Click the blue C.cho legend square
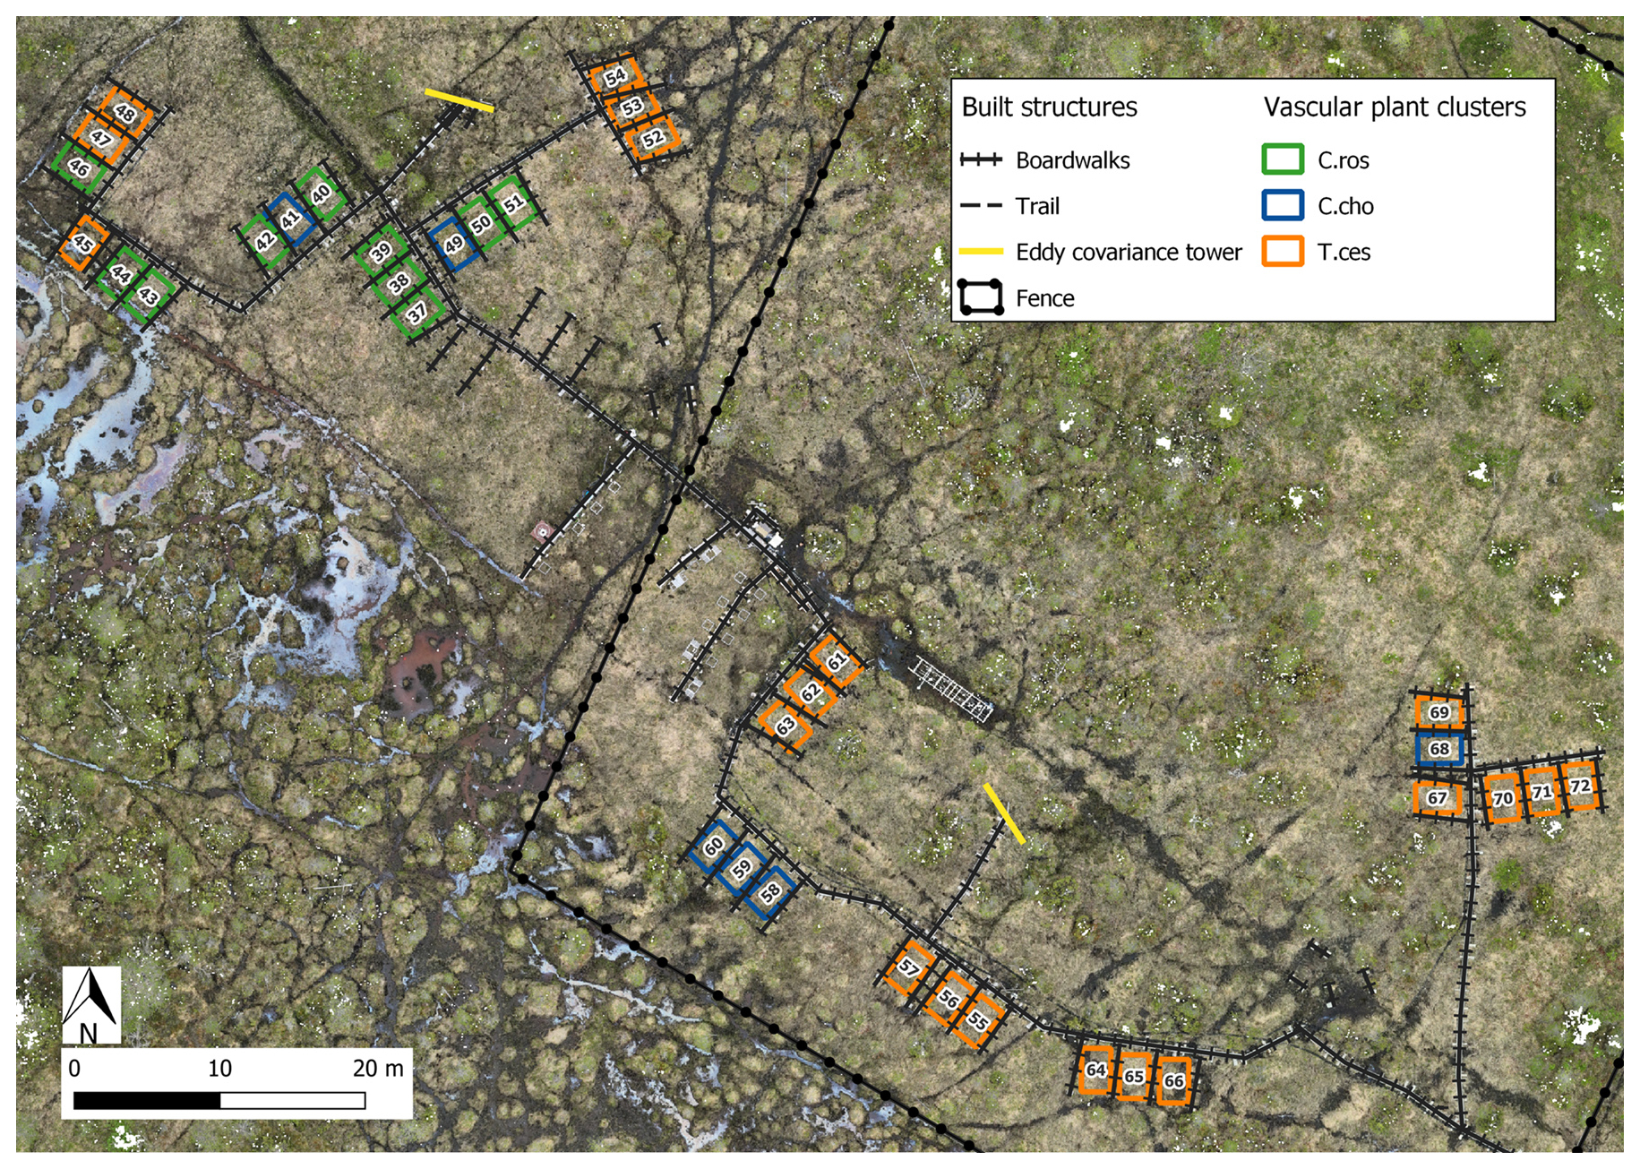1640x1169 pixels. coord(1282,205)
